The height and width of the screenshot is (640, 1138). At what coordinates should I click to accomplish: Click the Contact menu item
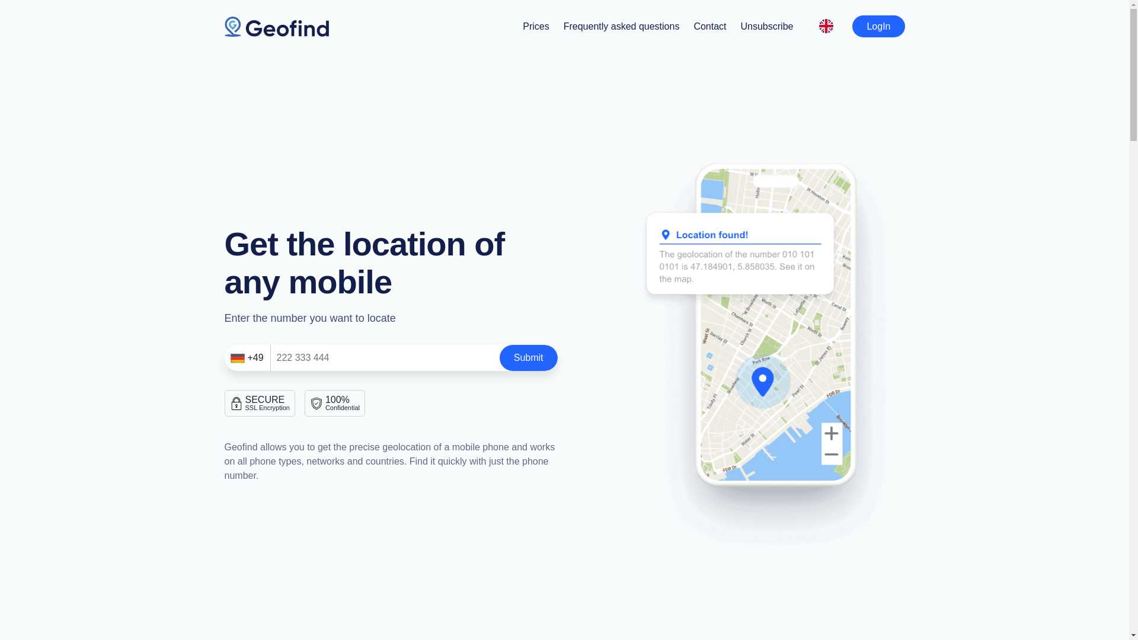click(x=709, y=26)
